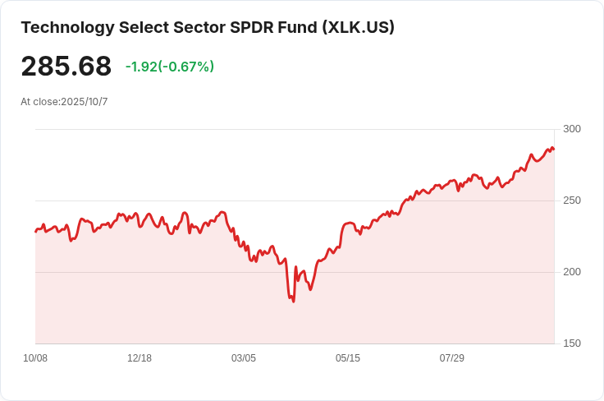
Task: Click the green -1.92(-0.67%) change value
Action: [169, 67]
